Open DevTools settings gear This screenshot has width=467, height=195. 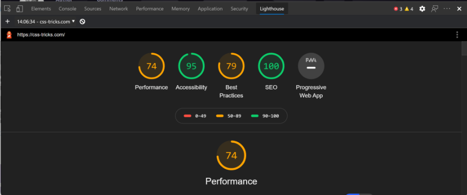(x=422, y=9)
